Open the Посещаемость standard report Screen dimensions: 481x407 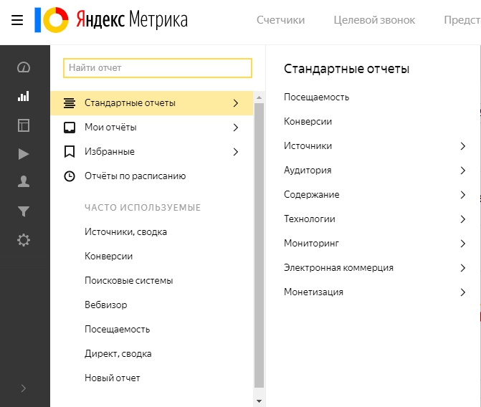coord(316,97)
